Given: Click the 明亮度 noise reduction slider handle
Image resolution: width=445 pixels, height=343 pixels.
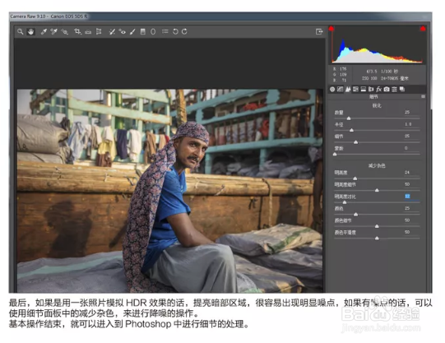Looking at the screenshot, I should pyautogui.click(x=355, y=178).
